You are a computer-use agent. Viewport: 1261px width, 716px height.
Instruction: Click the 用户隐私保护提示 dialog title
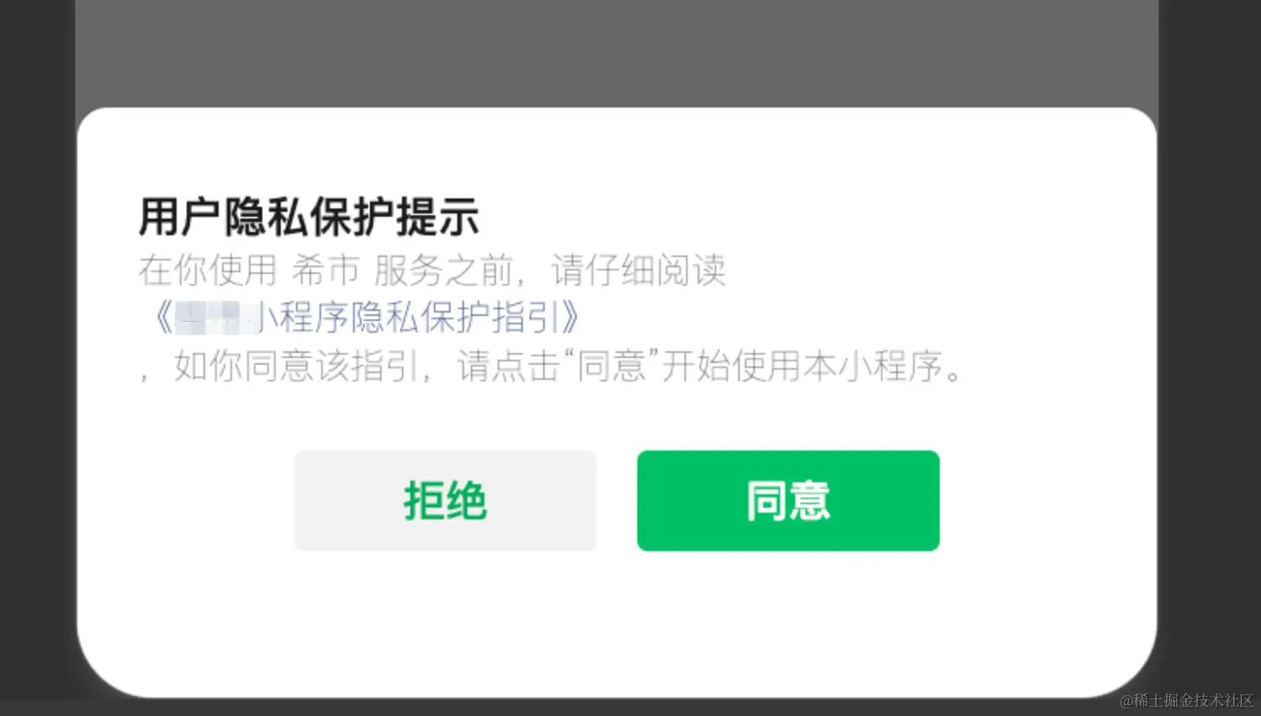point(309,217)
